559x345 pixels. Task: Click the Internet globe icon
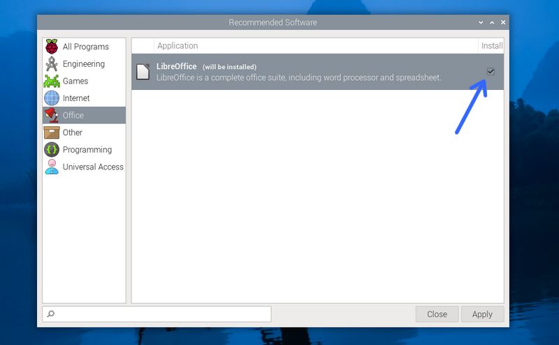52,98
